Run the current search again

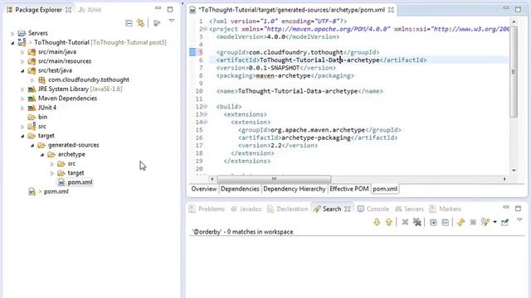click(x=461, y=222)
